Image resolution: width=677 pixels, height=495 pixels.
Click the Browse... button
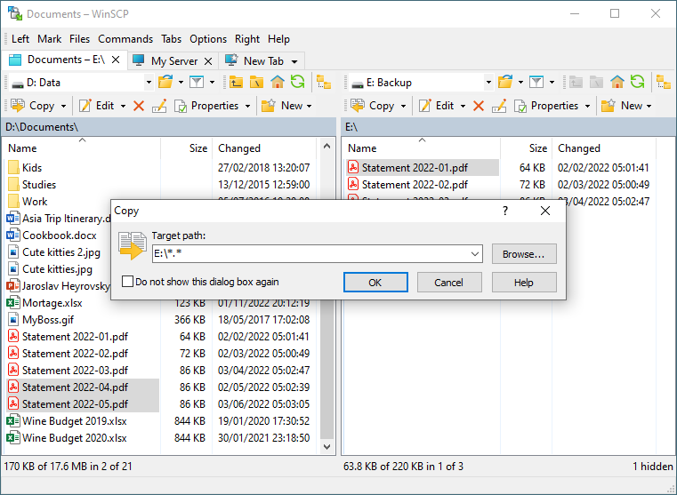524,254
